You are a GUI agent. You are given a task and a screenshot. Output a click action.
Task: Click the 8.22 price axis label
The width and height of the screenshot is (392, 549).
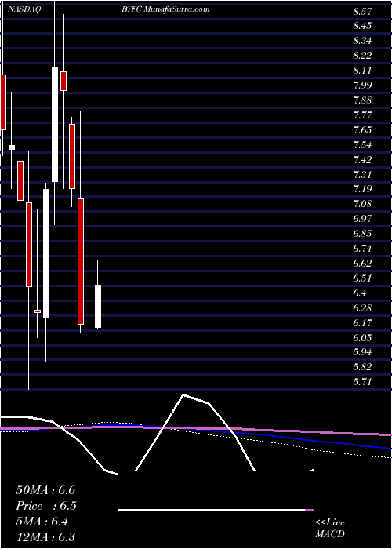point(362,56)
